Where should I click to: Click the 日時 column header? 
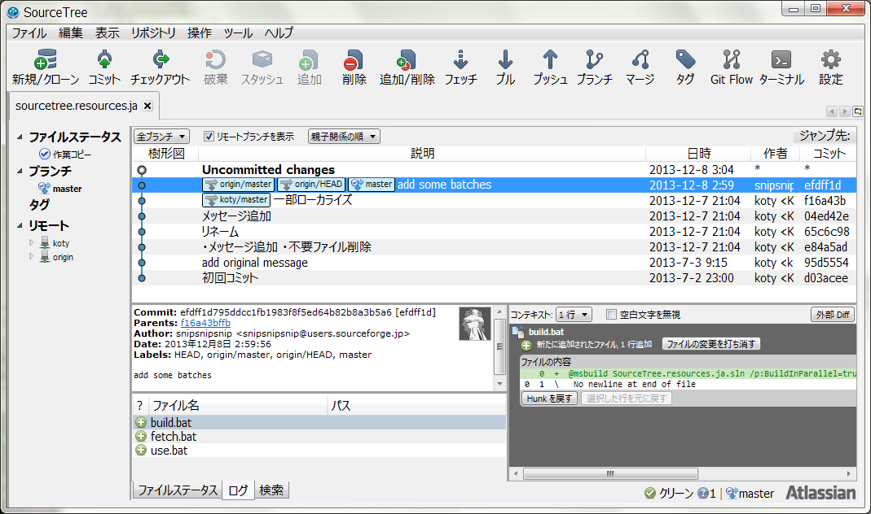(x=698, y=154)
